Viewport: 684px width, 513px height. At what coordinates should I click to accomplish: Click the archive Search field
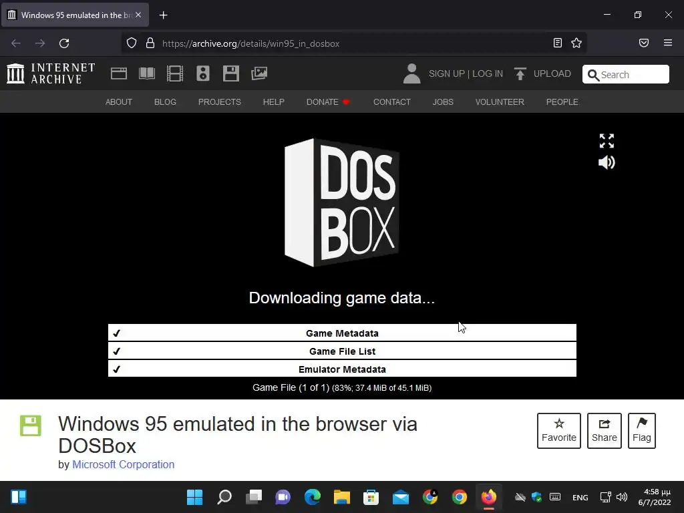pos(625,74)
